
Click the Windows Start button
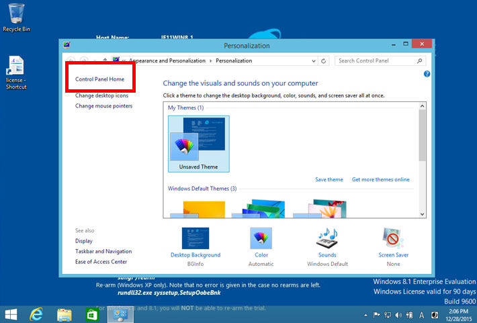point(11,314)
